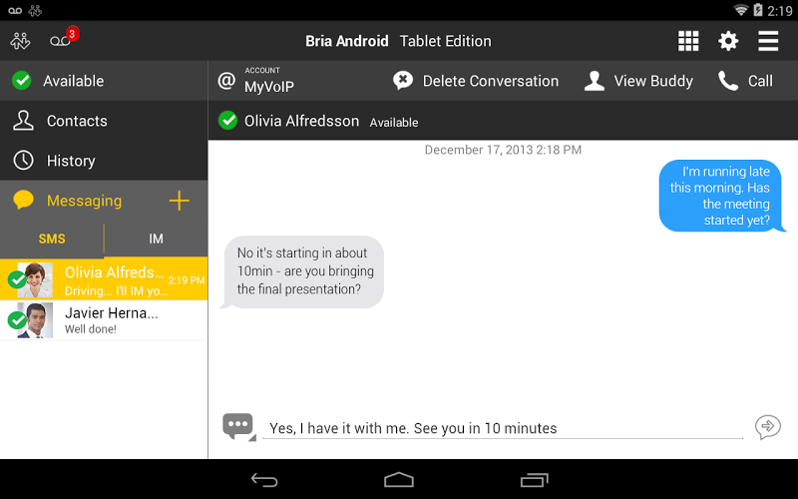Click Javier's avatar photo
This screenshot has width=798, height=499.
(x=35, y=320)
